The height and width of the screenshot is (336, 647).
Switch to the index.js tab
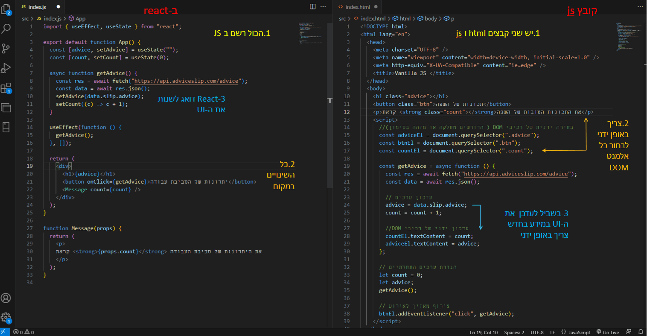pyautogui.click(x=36, y=6)
